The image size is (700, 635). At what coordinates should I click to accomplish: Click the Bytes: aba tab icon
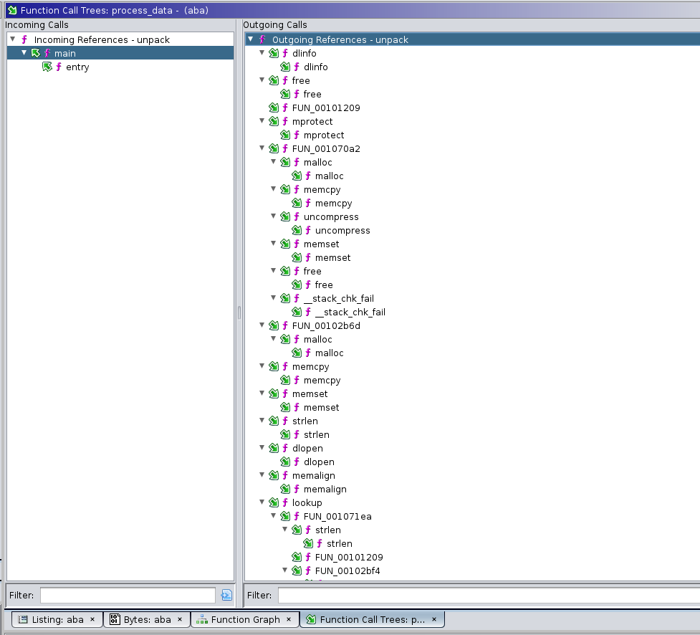[115, 619]
